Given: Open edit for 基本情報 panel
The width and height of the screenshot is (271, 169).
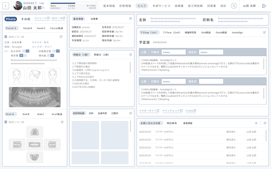Looking at the screenshot, I should (x=130, y=19).
